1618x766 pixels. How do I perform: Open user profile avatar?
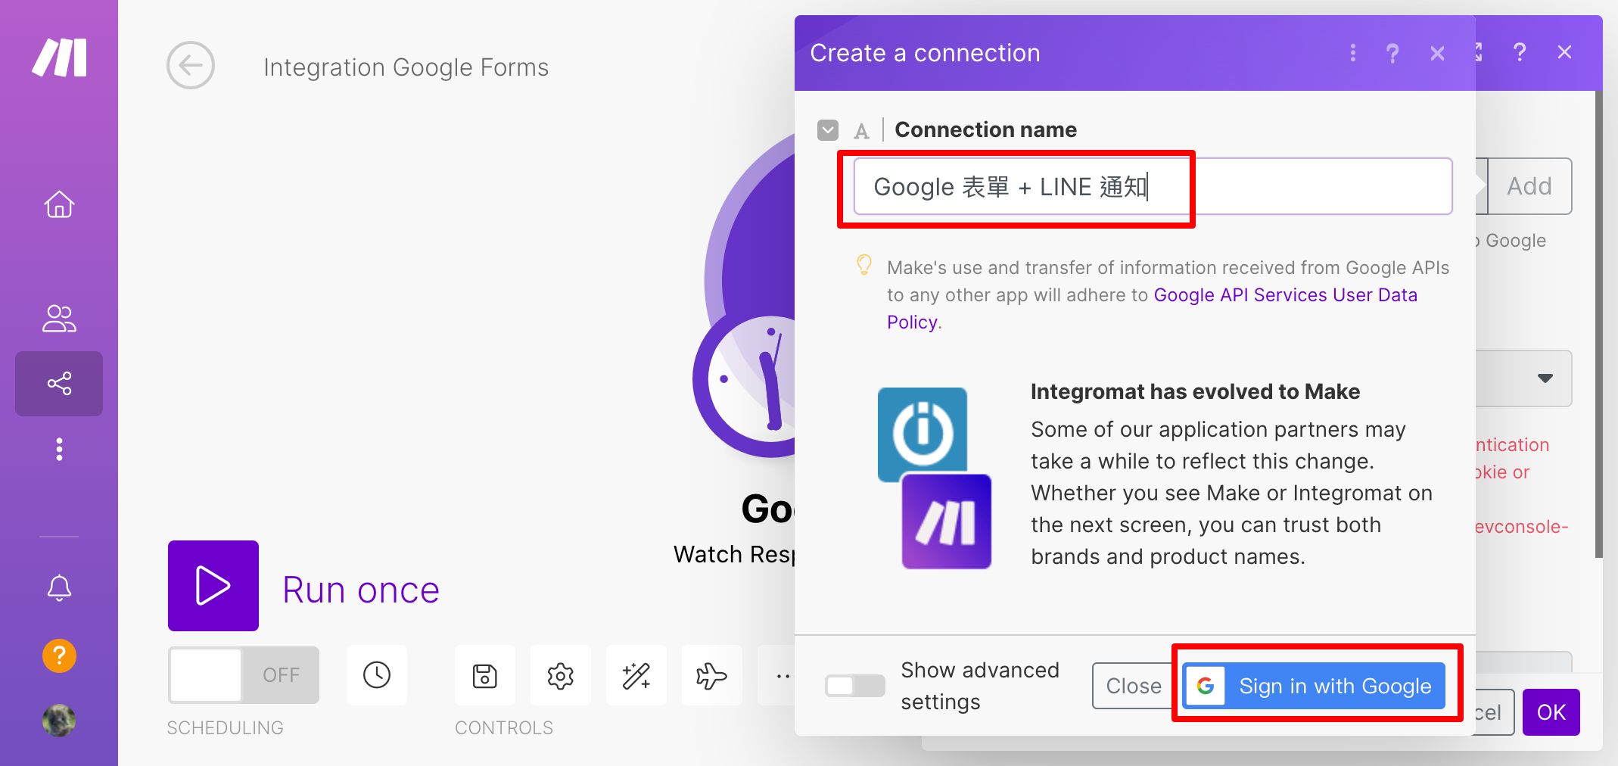tap(59, 720)
